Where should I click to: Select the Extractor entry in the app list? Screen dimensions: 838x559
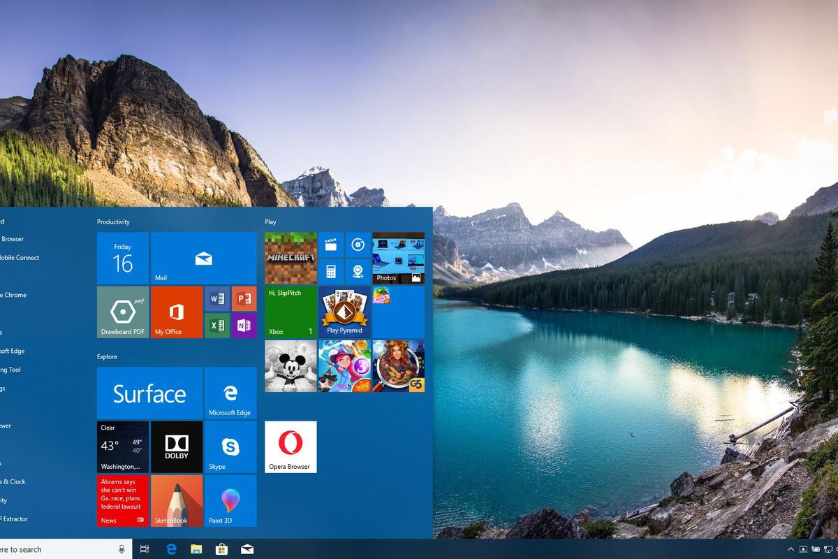[x=14, y=519]
